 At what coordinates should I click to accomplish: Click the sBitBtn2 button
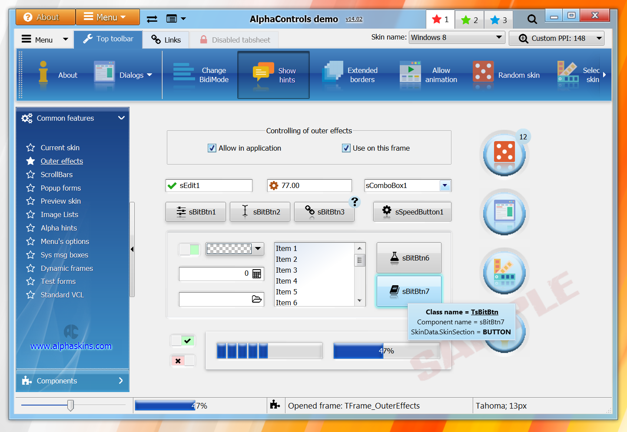[x=260, y=212]
